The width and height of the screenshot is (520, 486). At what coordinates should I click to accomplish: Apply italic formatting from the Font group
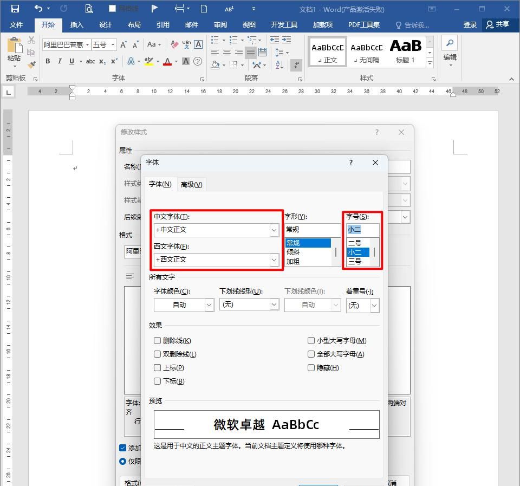[58, 61]
